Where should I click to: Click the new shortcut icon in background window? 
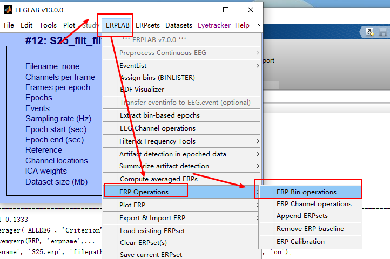click(369, 32)
